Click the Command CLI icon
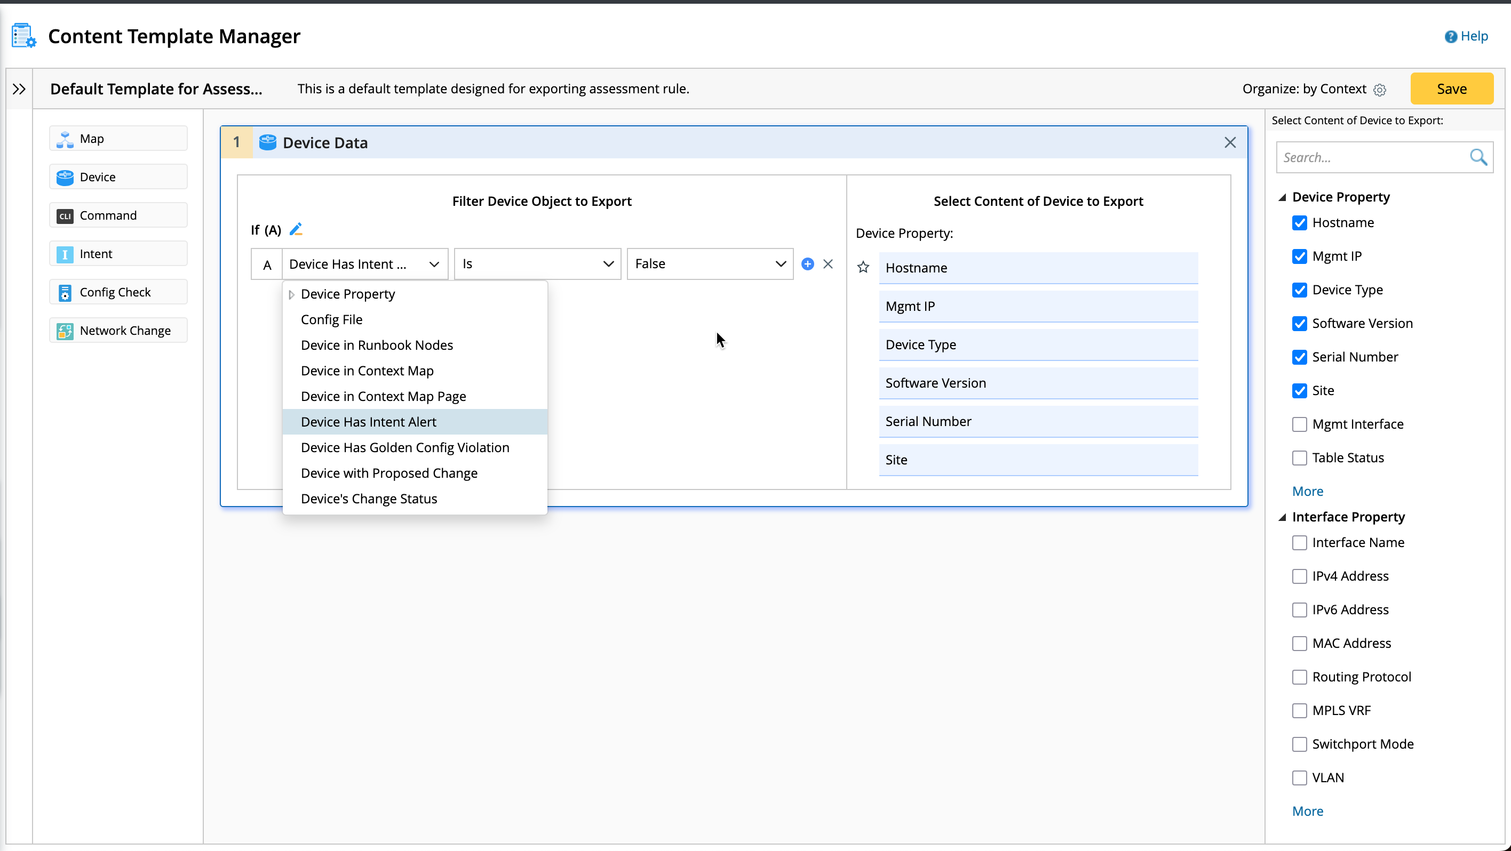1511x851 pixels. click(x=65, y=215)
